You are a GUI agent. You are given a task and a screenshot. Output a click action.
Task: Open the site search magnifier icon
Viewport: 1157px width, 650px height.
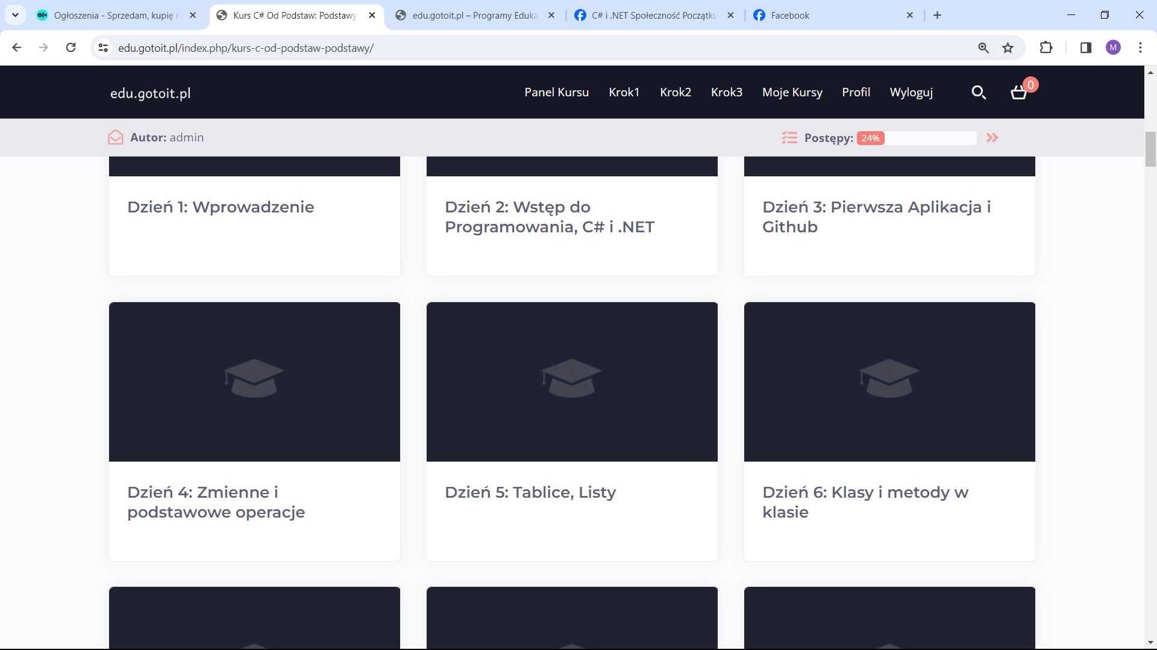979,92
